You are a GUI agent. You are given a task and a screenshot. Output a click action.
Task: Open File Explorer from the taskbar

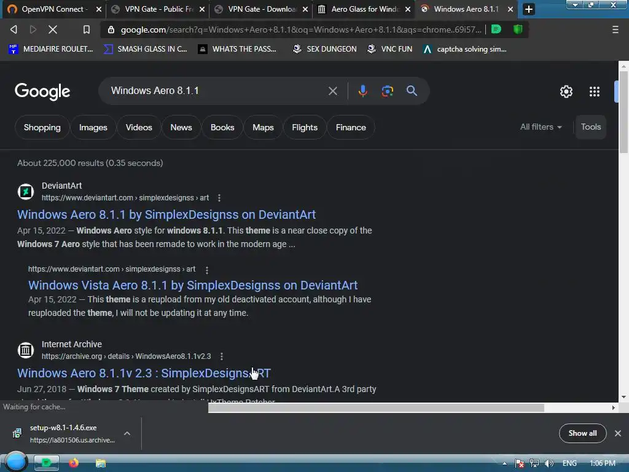101,463
